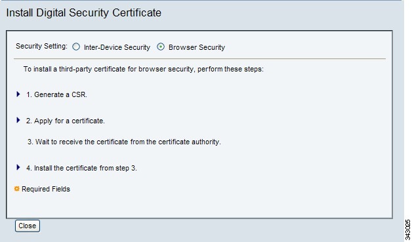Select the Inter-Device Security radio button
Viewport: 412px width, 242px height.
(76, 47)
